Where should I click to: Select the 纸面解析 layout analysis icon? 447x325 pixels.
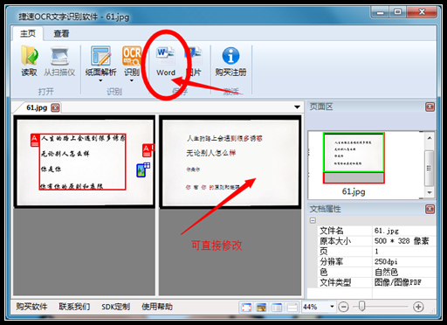click(100, 56)
